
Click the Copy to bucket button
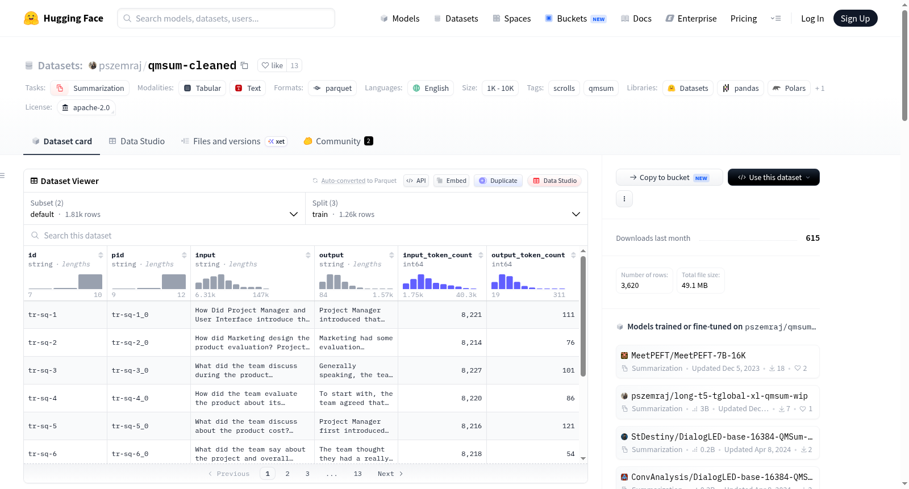point(669,177)
